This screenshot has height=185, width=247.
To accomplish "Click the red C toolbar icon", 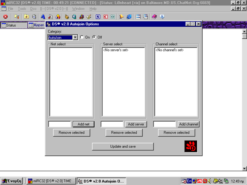I will [x=105, y=17].
